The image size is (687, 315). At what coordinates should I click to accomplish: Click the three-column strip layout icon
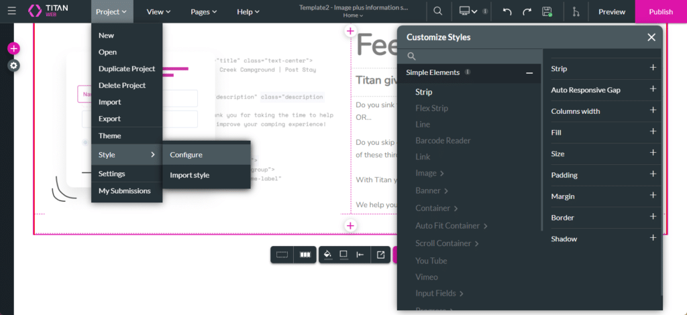305,255
